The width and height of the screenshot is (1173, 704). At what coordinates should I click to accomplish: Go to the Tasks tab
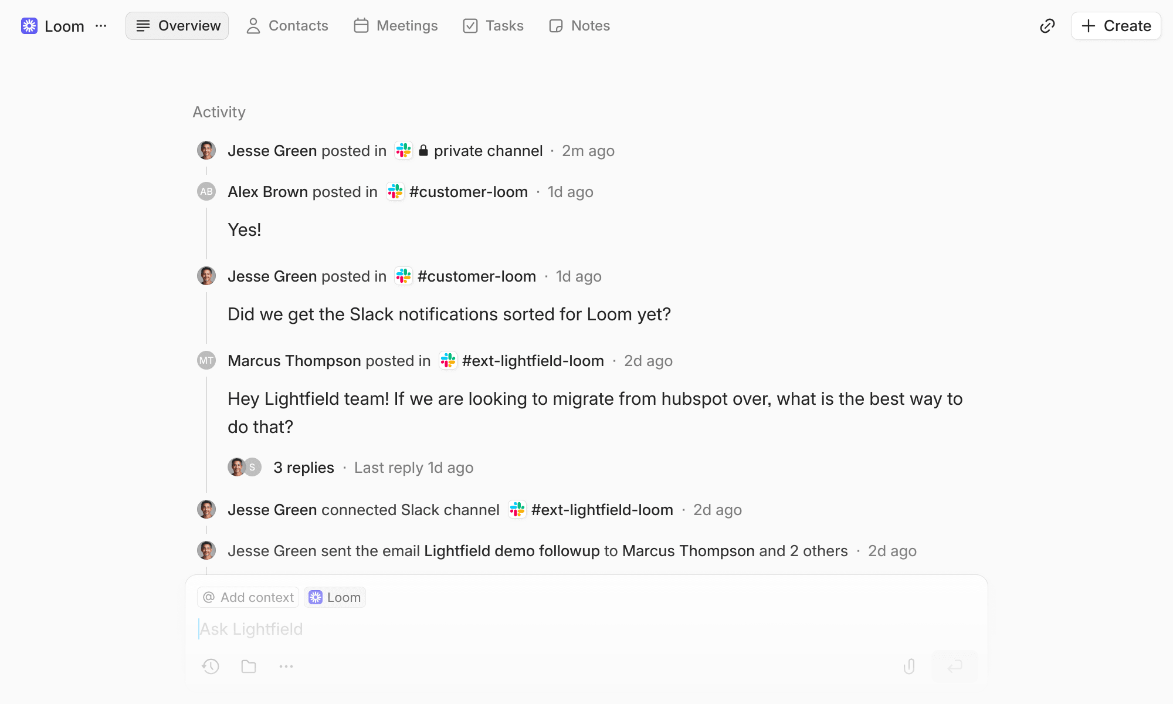493,26
